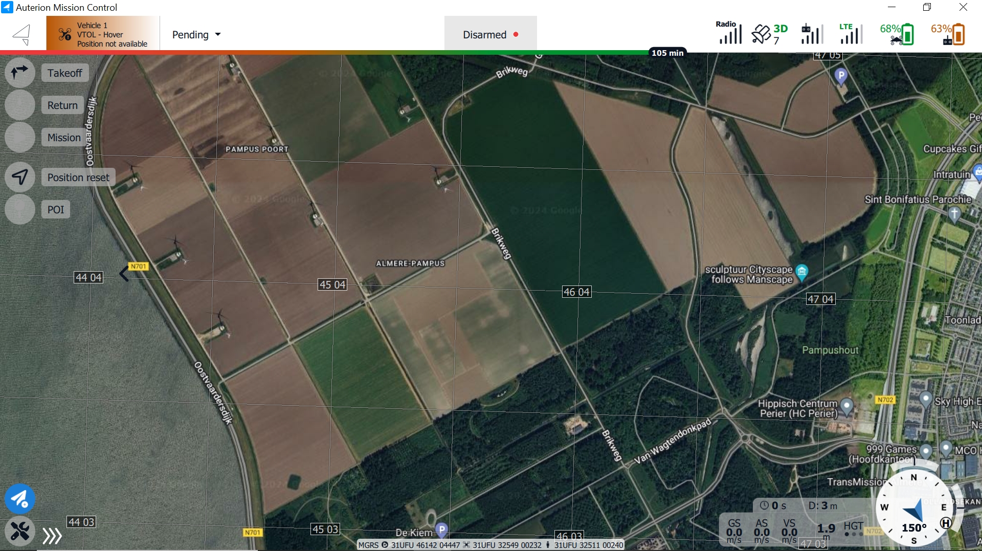Click the 105 min flight time marker
The width and height of the screenshot is (982, 551).
pyautogui.click(x=667, y=53)
